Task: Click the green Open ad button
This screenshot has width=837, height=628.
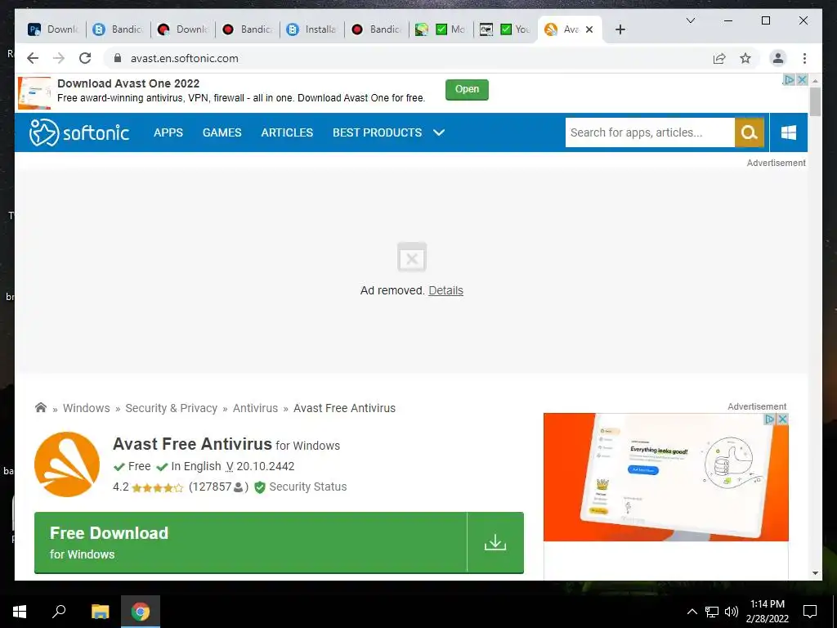Action: pyautogui.click(x=467, y=89)
